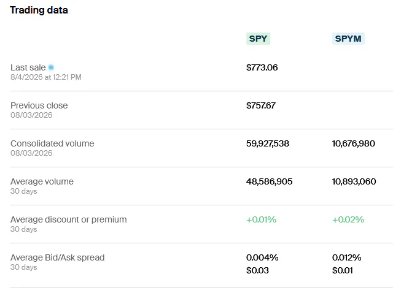Click the Average volume label
This screenshot has height=293, width=401.
coord(42,181)
